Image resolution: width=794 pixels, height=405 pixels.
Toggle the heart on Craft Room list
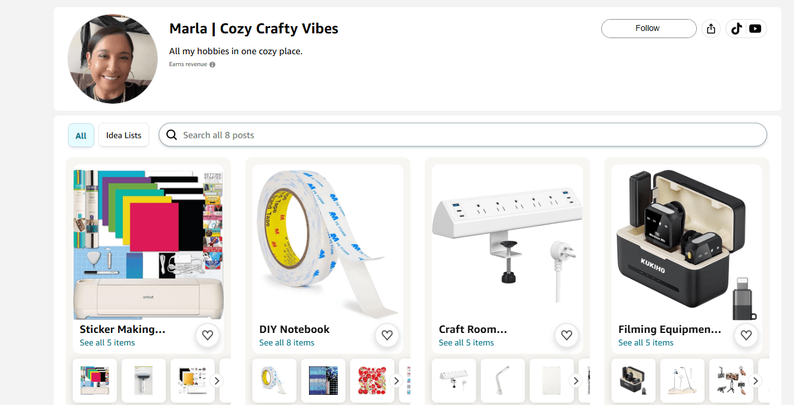click(x=566, y=335)
